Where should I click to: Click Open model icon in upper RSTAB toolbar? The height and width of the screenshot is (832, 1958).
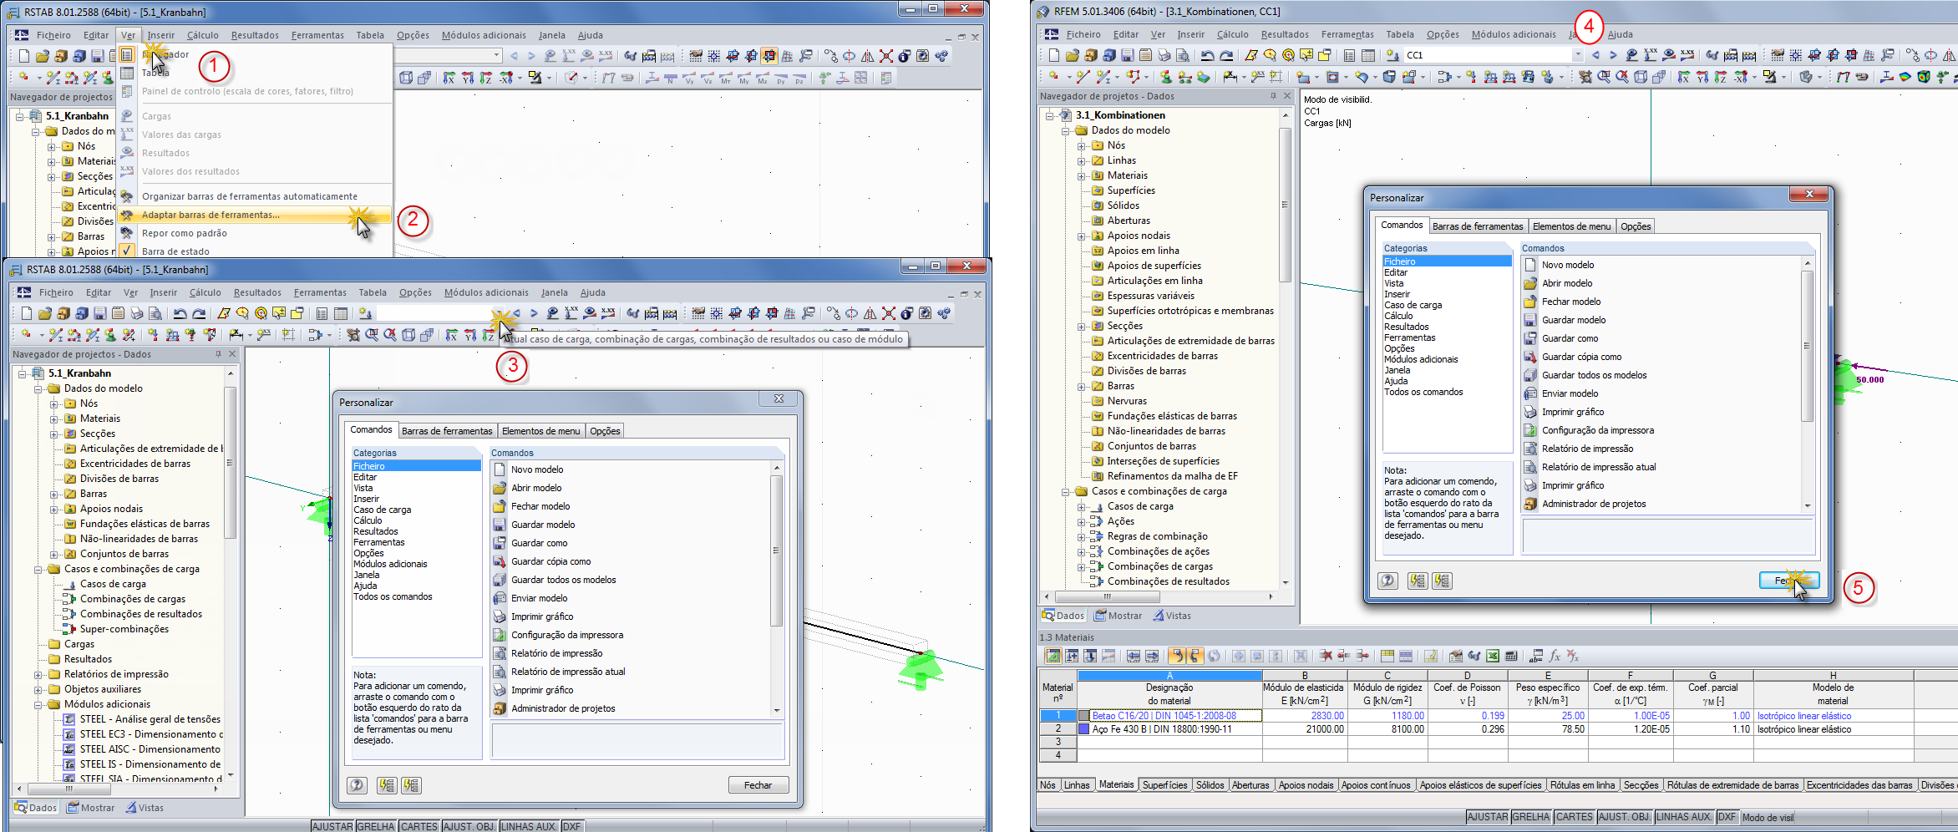pyautogui.click(x=42, y=56)
